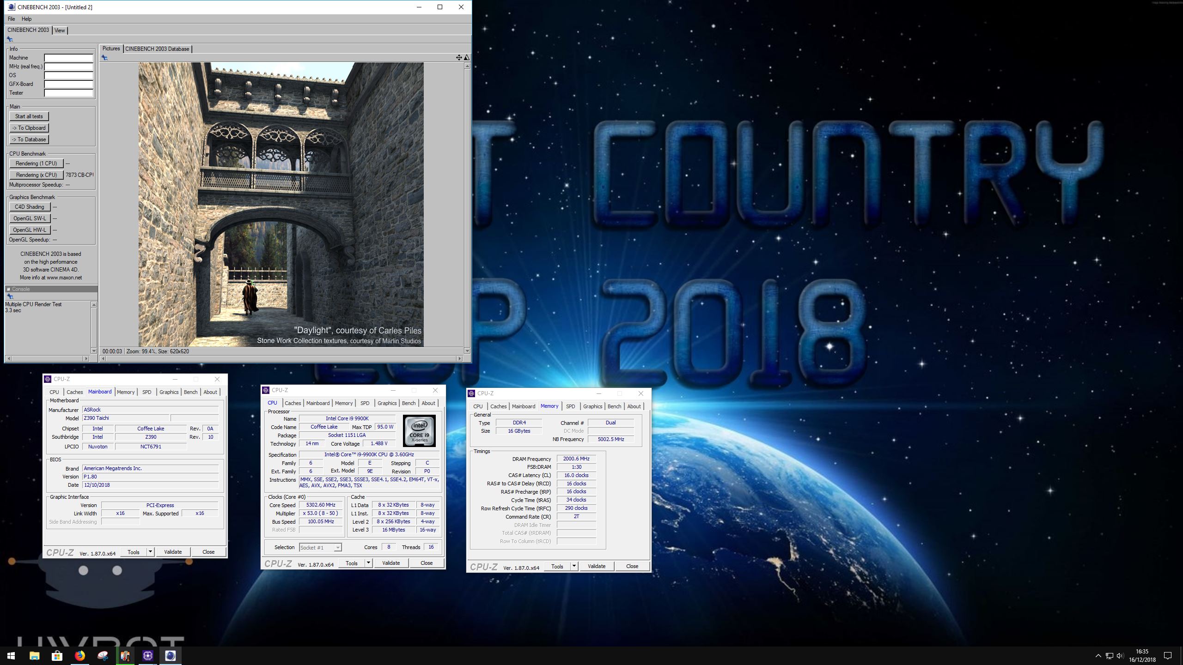Open Tools dropdown arrow in Mainboard CPU-Z window
Viewport: 1183px width, 665px height.
point(150,552)
